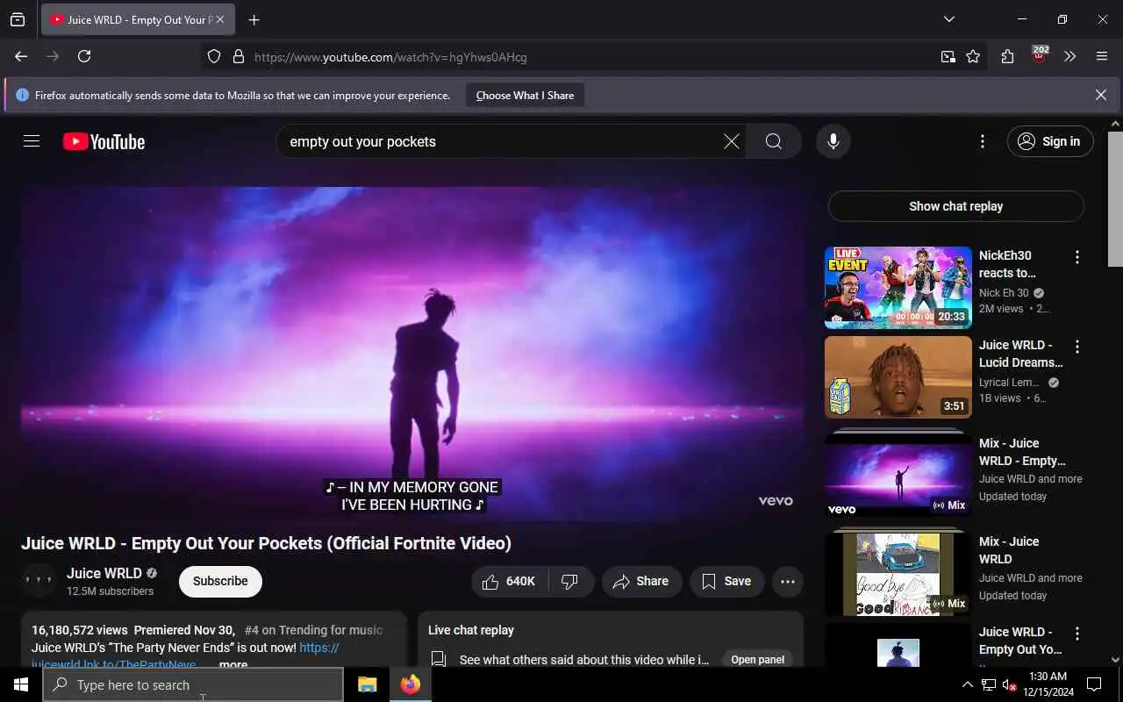Click Choose What I Share button
Image resolution: width=1123 pixels, height=702 pixels.
point(525,95)
